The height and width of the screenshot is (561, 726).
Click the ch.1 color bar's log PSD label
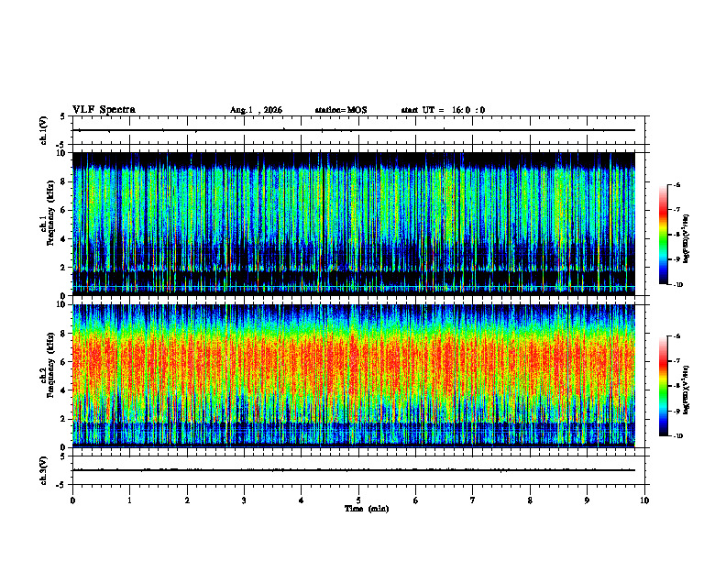point(687,239)
